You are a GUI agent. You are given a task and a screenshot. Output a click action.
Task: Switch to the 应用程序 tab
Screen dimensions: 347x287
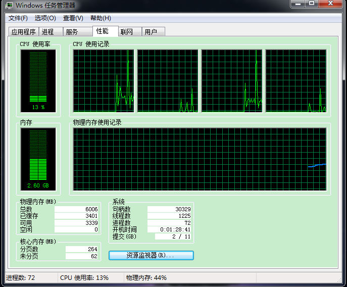pos(24,32)
